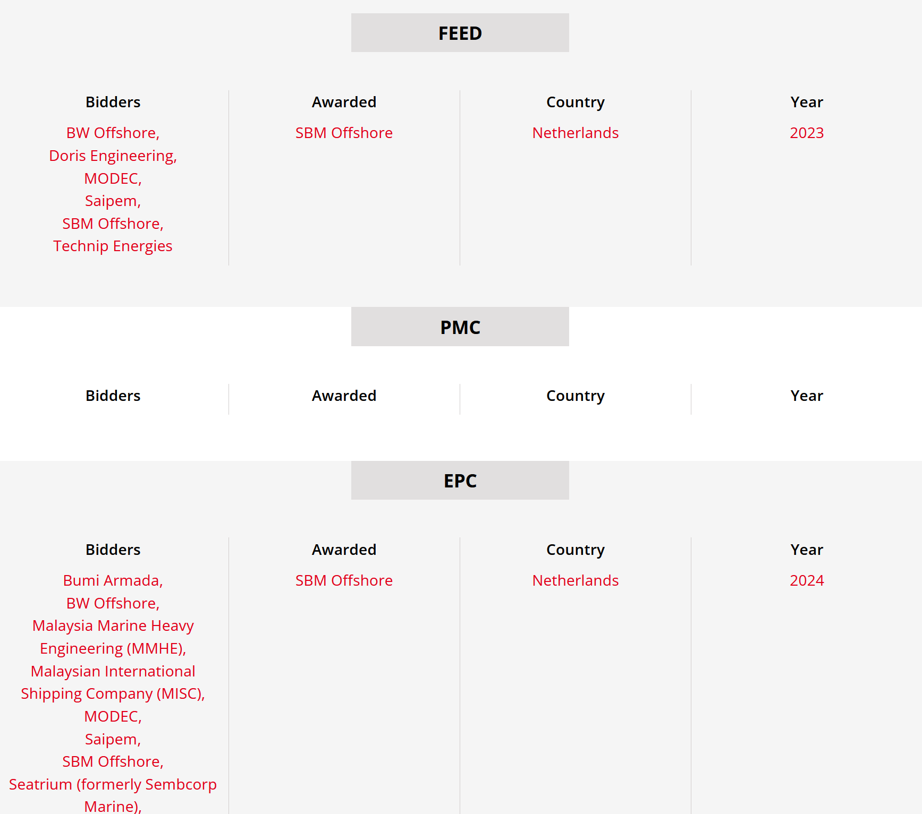Select Netherlands country in FEED section
922x814 pixels.
[576, 133]
